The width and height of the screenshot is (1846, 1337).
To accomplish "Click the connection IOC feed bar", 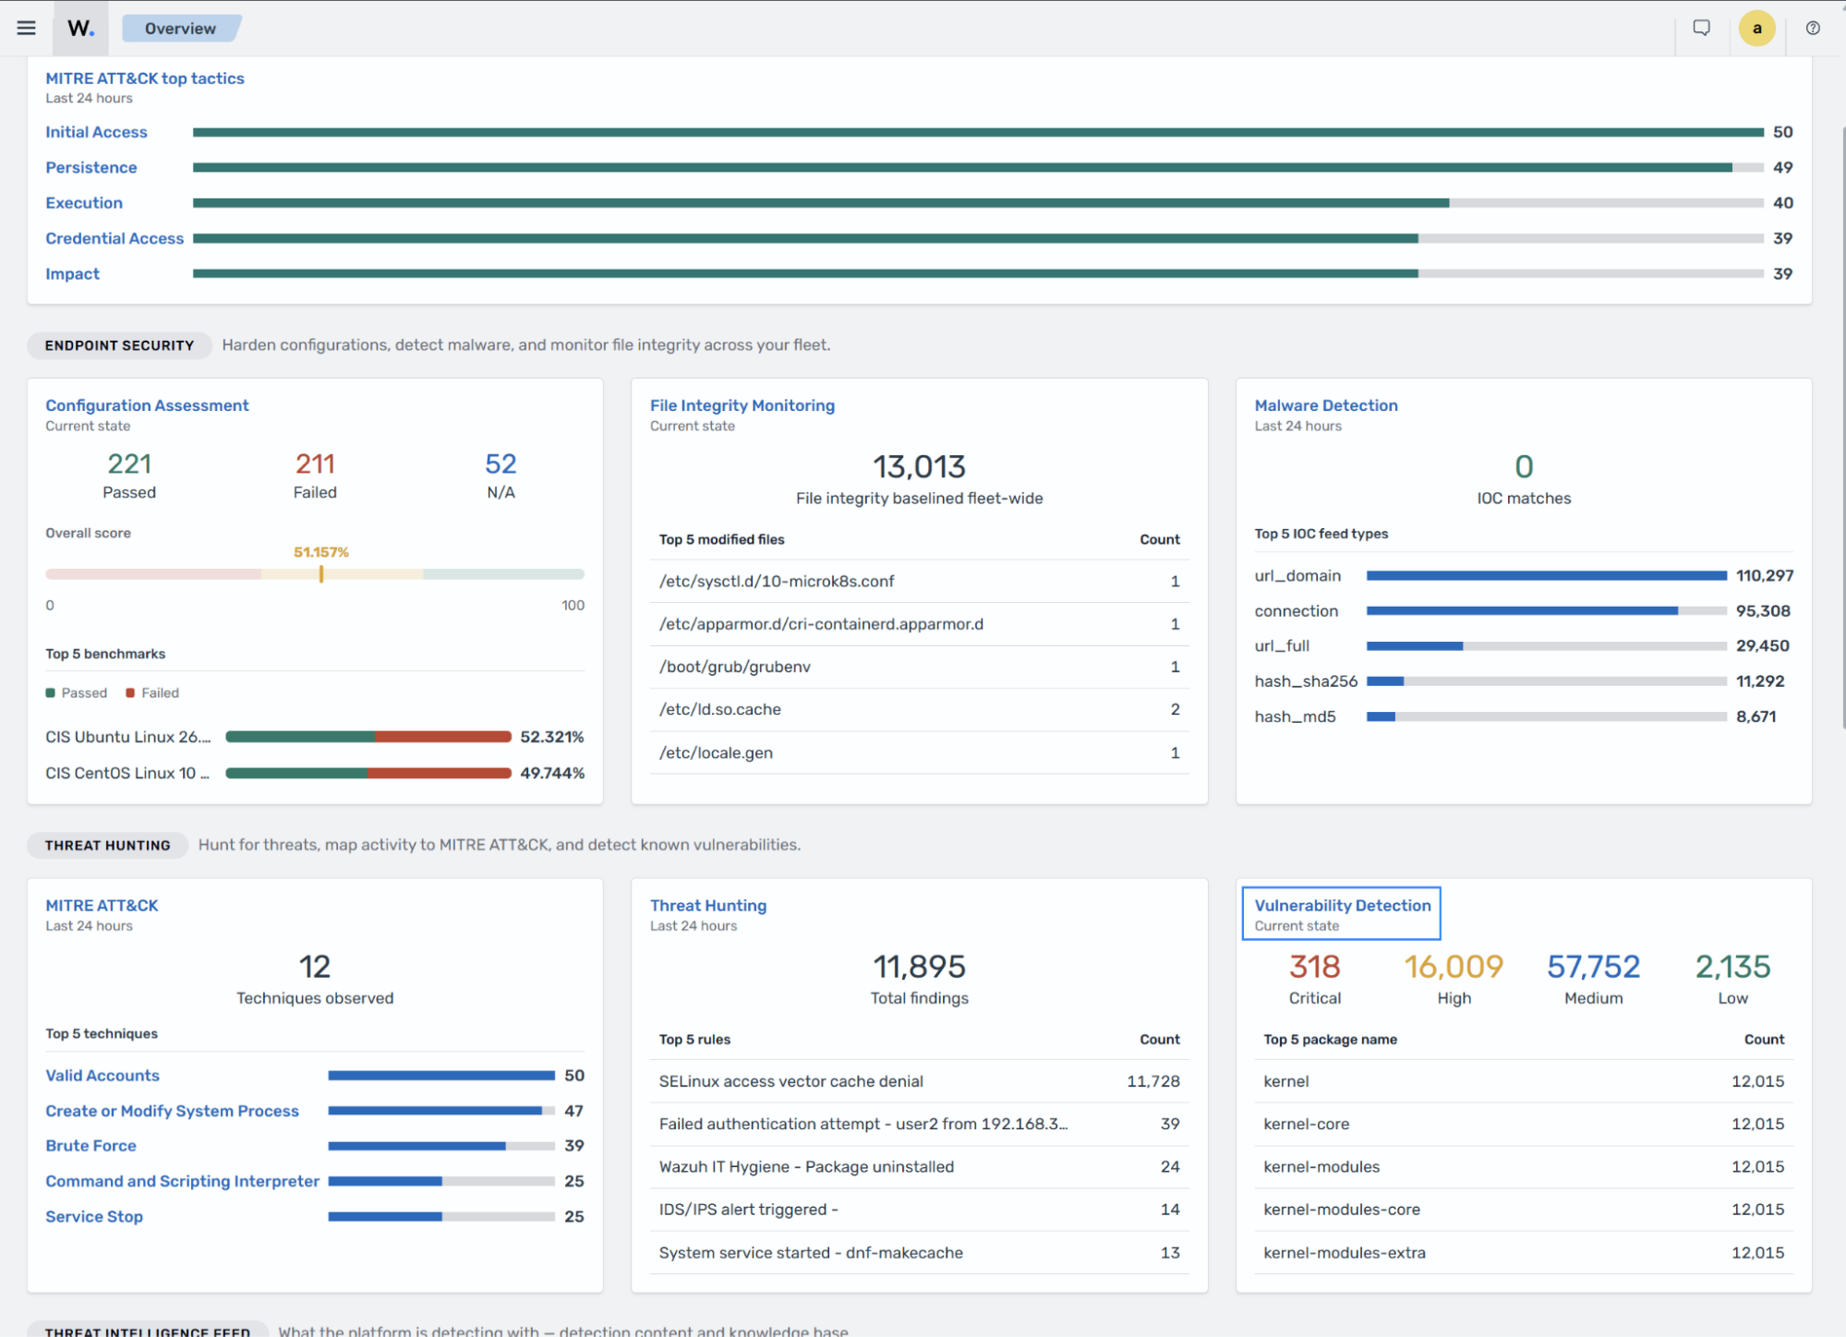I will click(x=1547, y=610).
